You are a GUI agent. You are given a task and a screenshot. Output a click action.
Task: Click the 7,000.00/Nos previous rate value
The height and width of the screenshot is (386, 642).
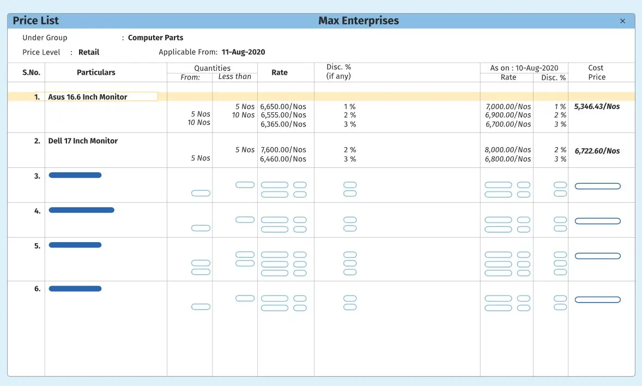508,107
